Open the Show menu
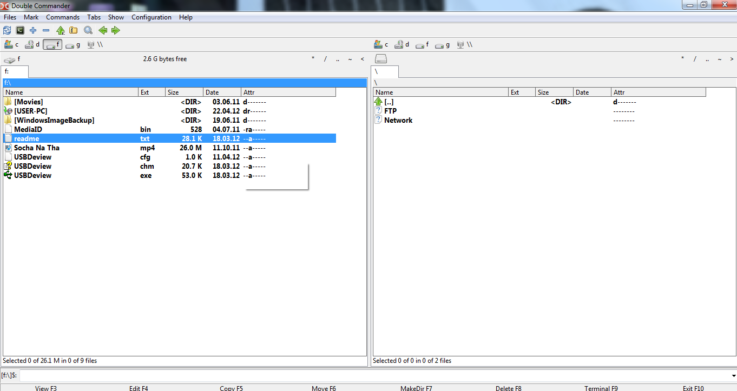The height and width of the screenshot is (391, 737). pyautogui.click(x=116, y=17)
